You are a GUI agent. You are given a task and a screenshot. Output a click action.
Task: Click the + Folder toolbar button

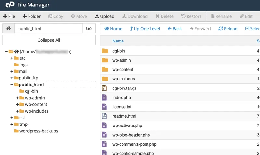point(32,16)
